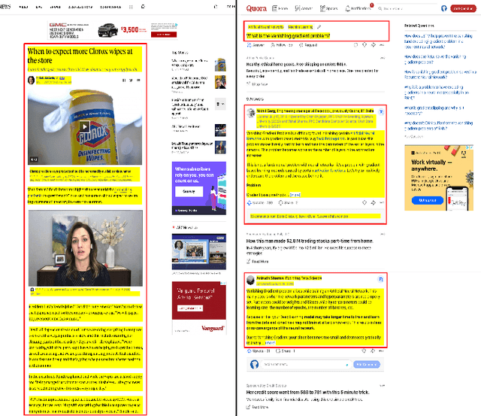The height and width of the screenshot is (416, 481).
Task: Open the Clorox article author's photo
Action: click(x=31, y=80)
